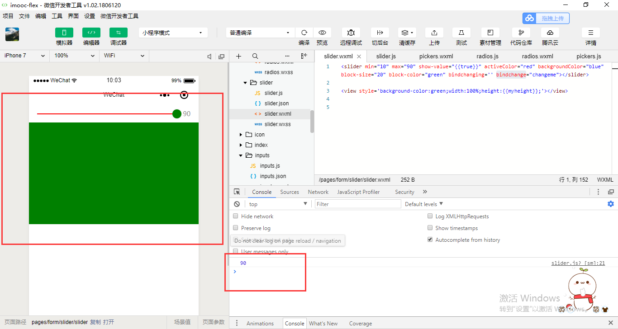Click the user avatar thumbnail
618x329 pixels.
point(12,34)
